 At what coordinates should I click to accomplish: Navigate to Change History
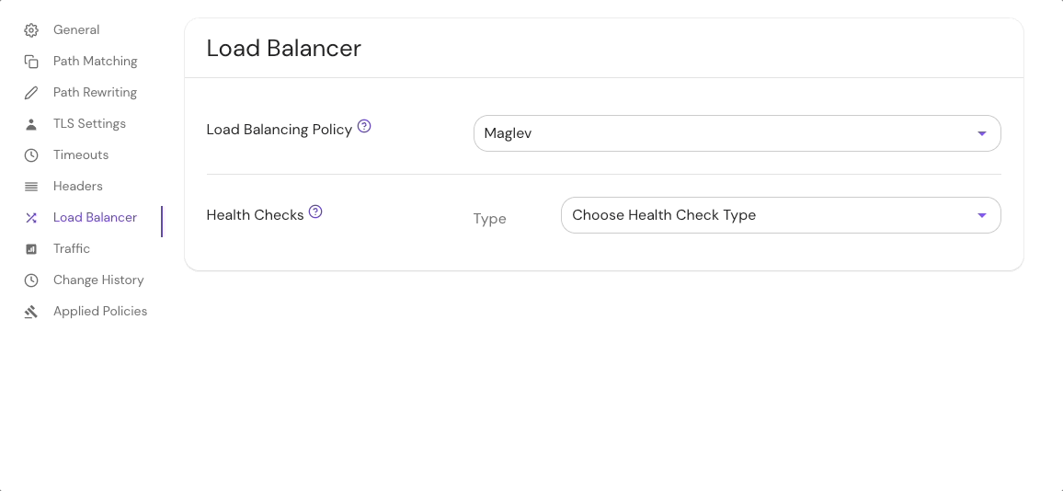pyautogui.click(x=98, y=280)
